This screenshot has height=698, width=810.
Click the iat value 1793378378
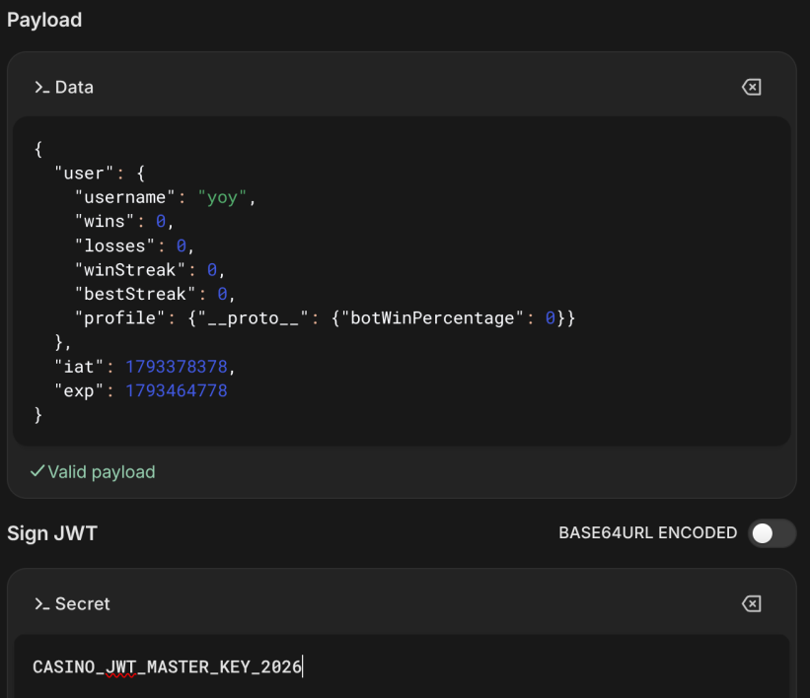[x=177, y=367]
